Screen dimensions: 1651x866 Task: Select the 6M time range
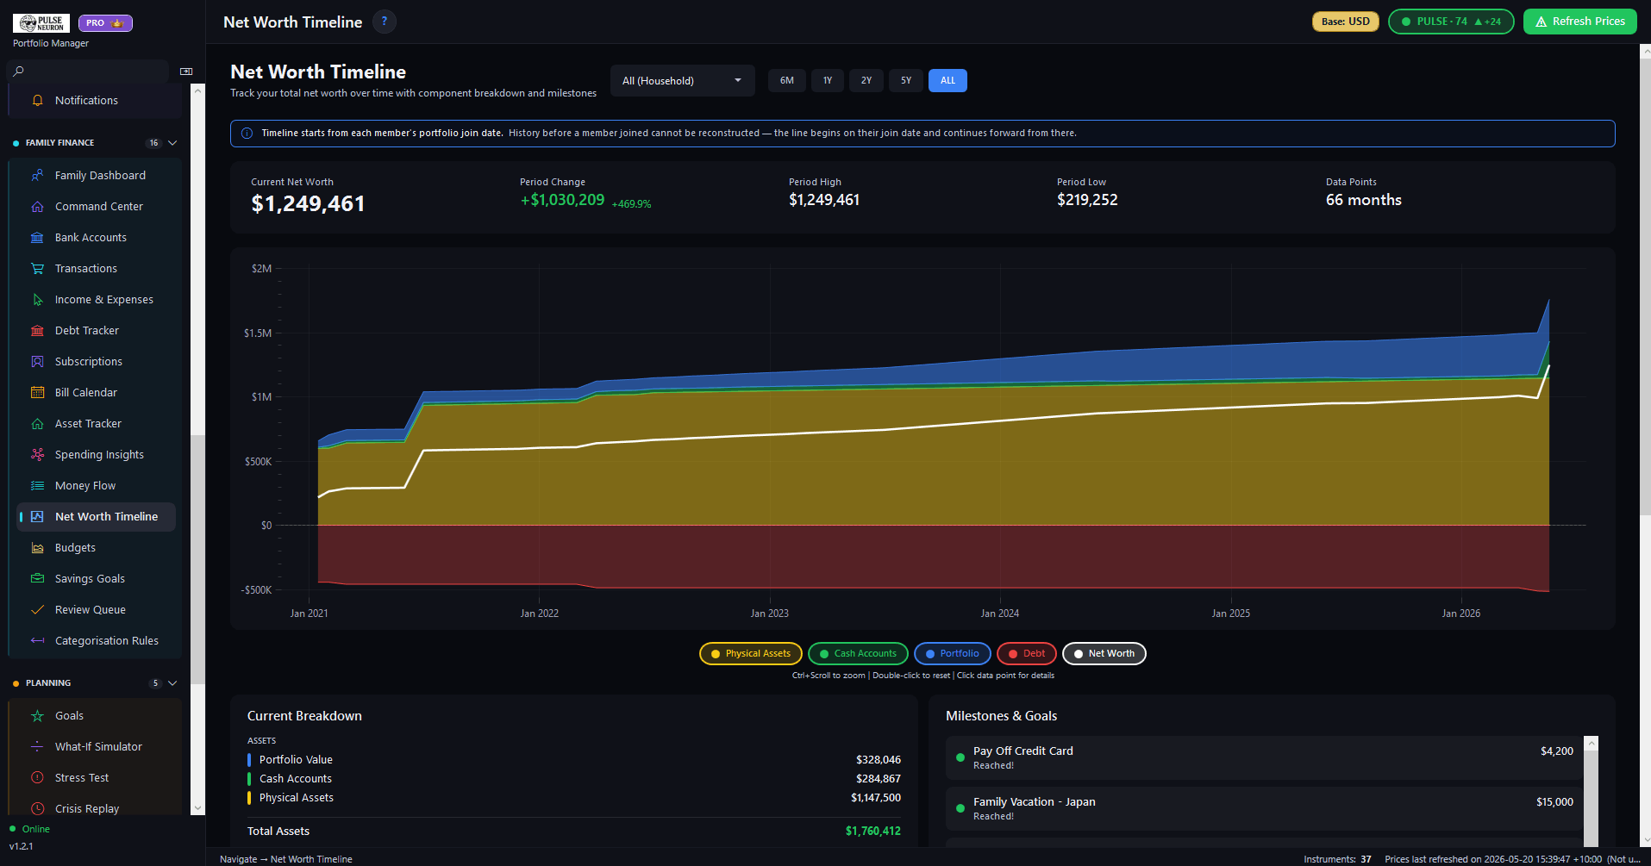click(x=787, y=81)
